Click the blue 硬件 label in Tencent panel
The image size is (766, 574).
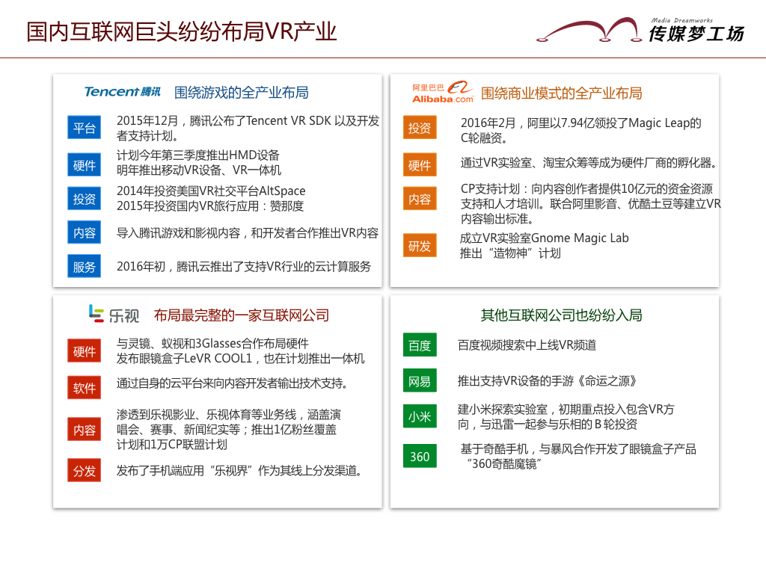click(x=85, y=165)
